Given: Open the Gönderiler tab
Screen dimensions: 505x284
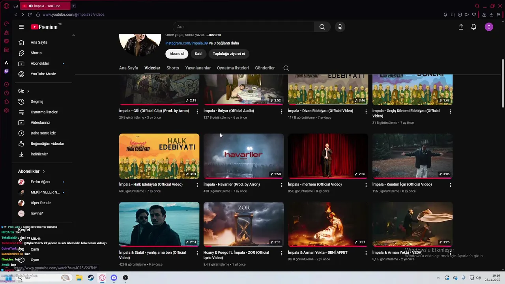Looking at the screenshot, I should pos(265,68).
